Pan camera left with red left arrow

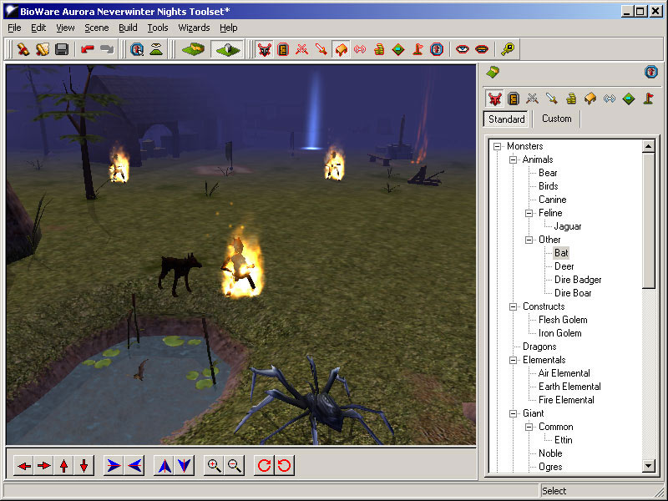pyautogui.click(x=24, y=465)
